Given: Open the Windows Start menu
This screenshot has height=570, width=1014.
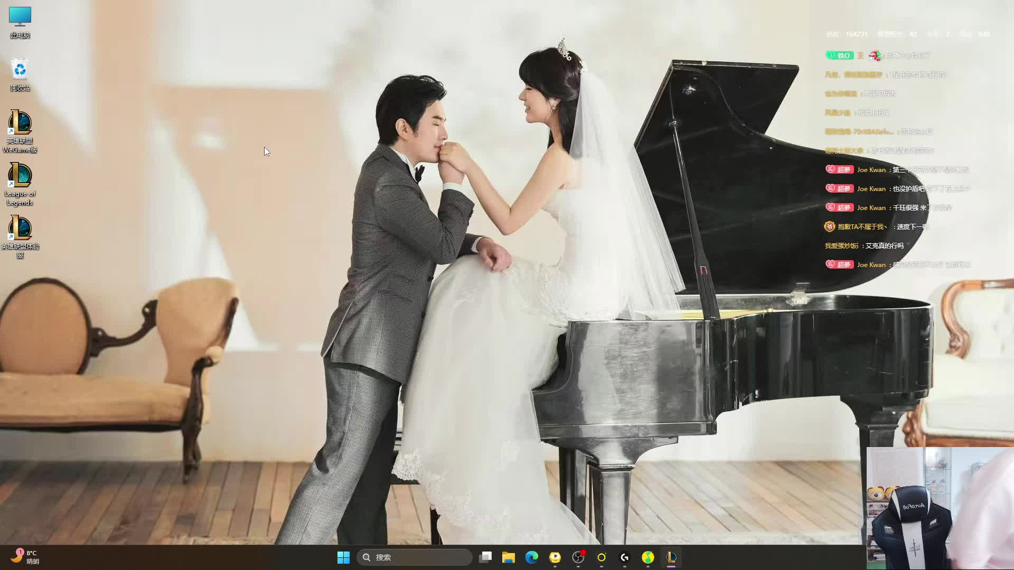Looking at the screenshot, I should pyautogui.click(x=343, y=557).
